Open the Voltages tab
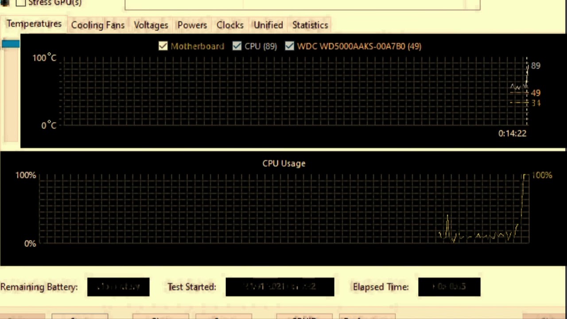567x319 pixels. tap(151, 25)
